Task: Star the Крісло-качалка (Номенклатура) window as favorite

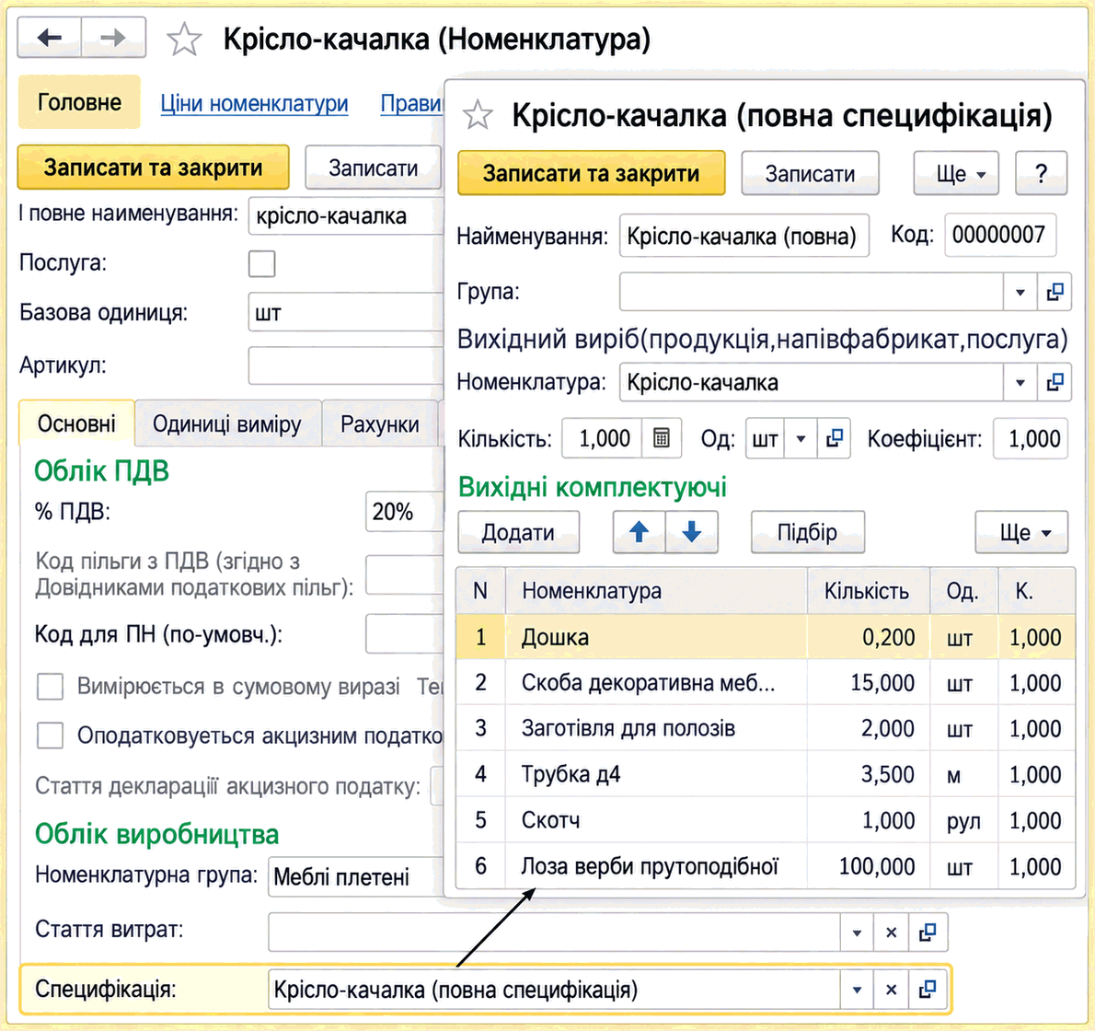Action: (x=184, y=39)
